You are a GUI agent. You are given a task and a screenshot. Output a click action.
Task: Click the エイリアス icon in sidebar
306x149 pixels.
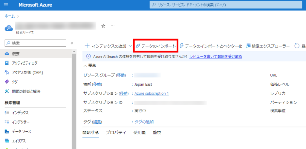tap(7, 141)
